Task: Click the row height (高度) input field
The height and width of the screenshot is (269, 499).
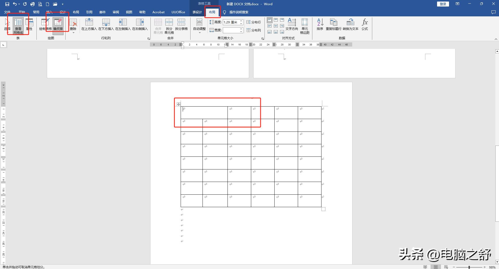Action: pos(231,22)
